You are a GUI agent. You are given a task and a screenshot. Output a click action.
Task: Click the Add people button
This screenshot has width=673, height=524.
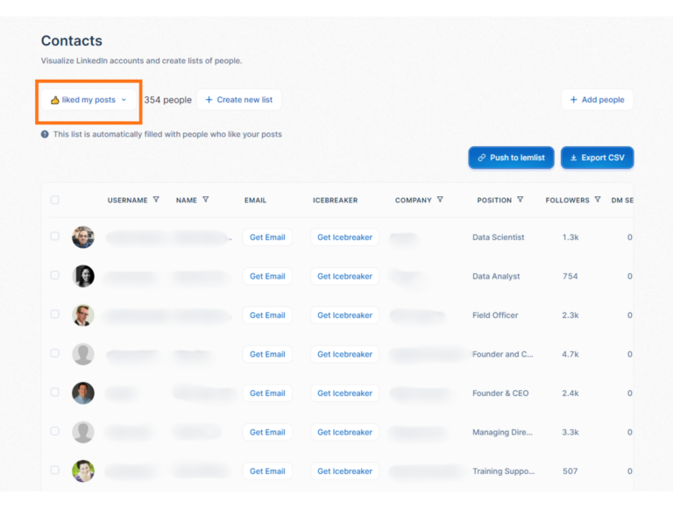point(597,100)
